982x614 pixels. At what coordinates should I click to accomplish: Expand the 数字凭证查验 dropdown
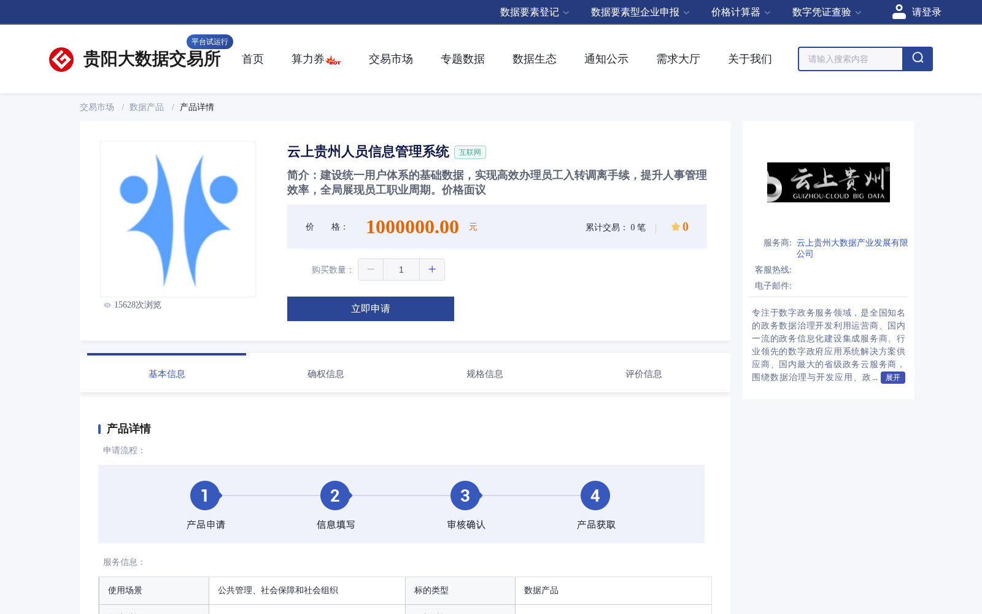[x=827, y=12]
